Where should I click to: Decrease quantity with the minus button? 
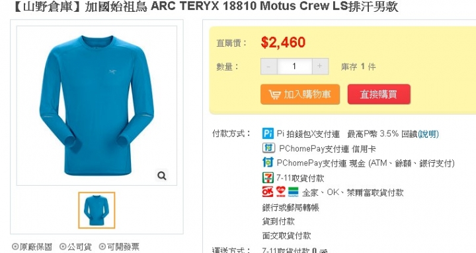click(x=268, y=67)
